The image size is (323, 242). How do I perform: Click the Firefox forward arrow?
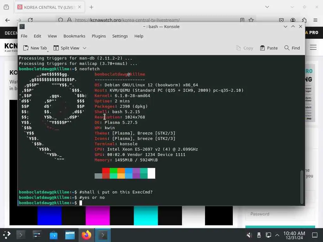19,20
